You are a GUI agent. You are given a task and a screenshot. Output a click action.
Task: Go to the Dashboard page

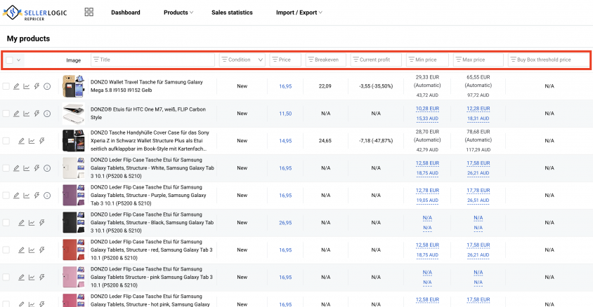click(126, 13)
